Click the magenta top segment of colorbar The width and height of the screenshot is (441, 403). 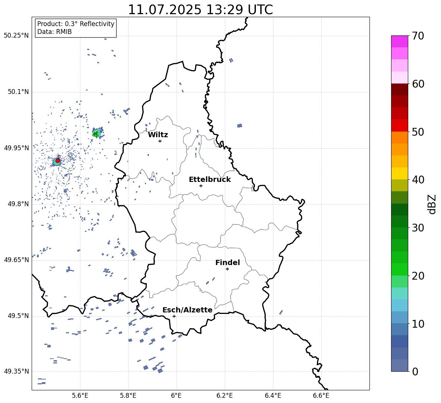point(400,41)
